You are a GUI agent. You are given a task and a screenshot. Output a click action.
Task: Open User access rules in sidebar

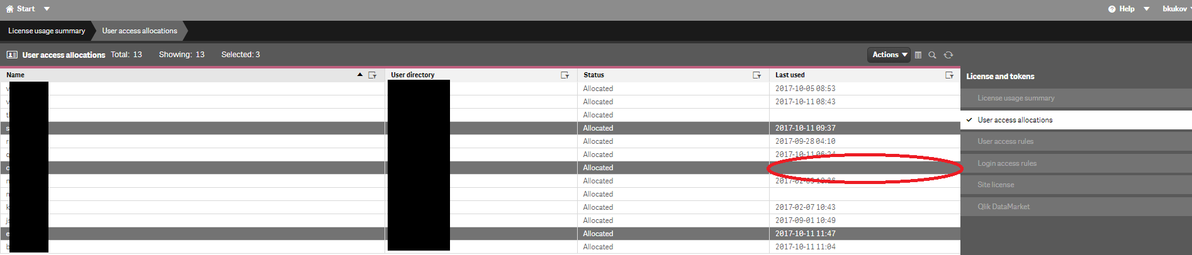coord(1005,141)
